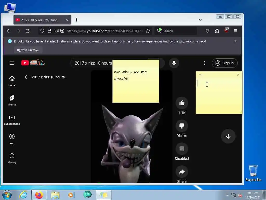Like the short with thumbs up
Screen dimensions: 266x200
[182, 103]
